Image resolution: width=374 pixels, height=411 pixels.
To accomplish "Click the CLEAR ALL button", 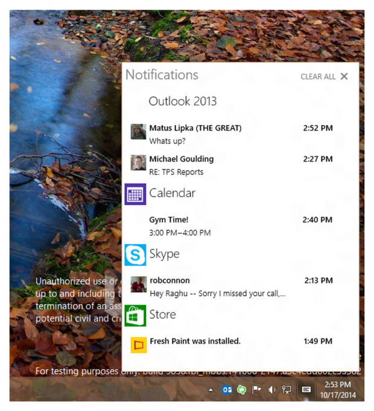I will click(x=318, y=77).
